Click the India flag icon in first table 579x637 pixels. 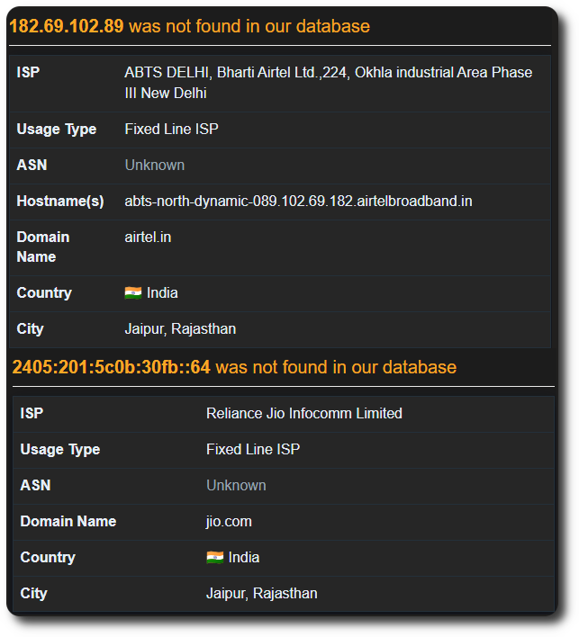133,293
